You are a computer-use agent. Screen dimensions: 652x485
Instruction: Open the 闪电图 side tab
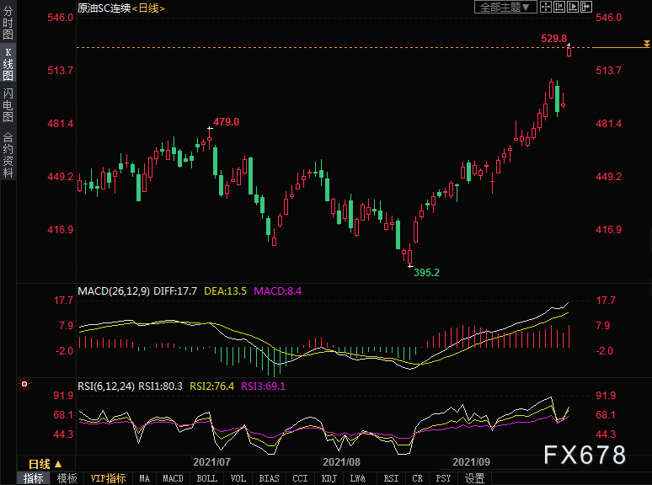click(8, 105)
